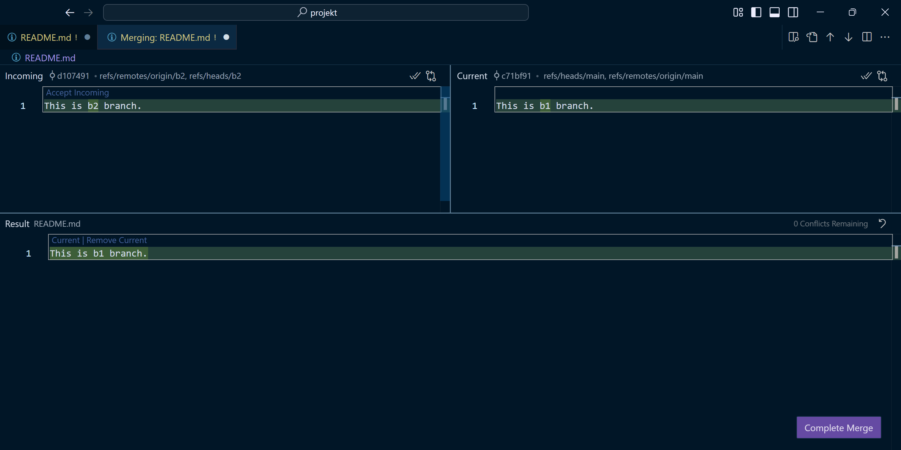Expand the search/address bar field
Screen dimensions: 901x450
click(315, 12)
